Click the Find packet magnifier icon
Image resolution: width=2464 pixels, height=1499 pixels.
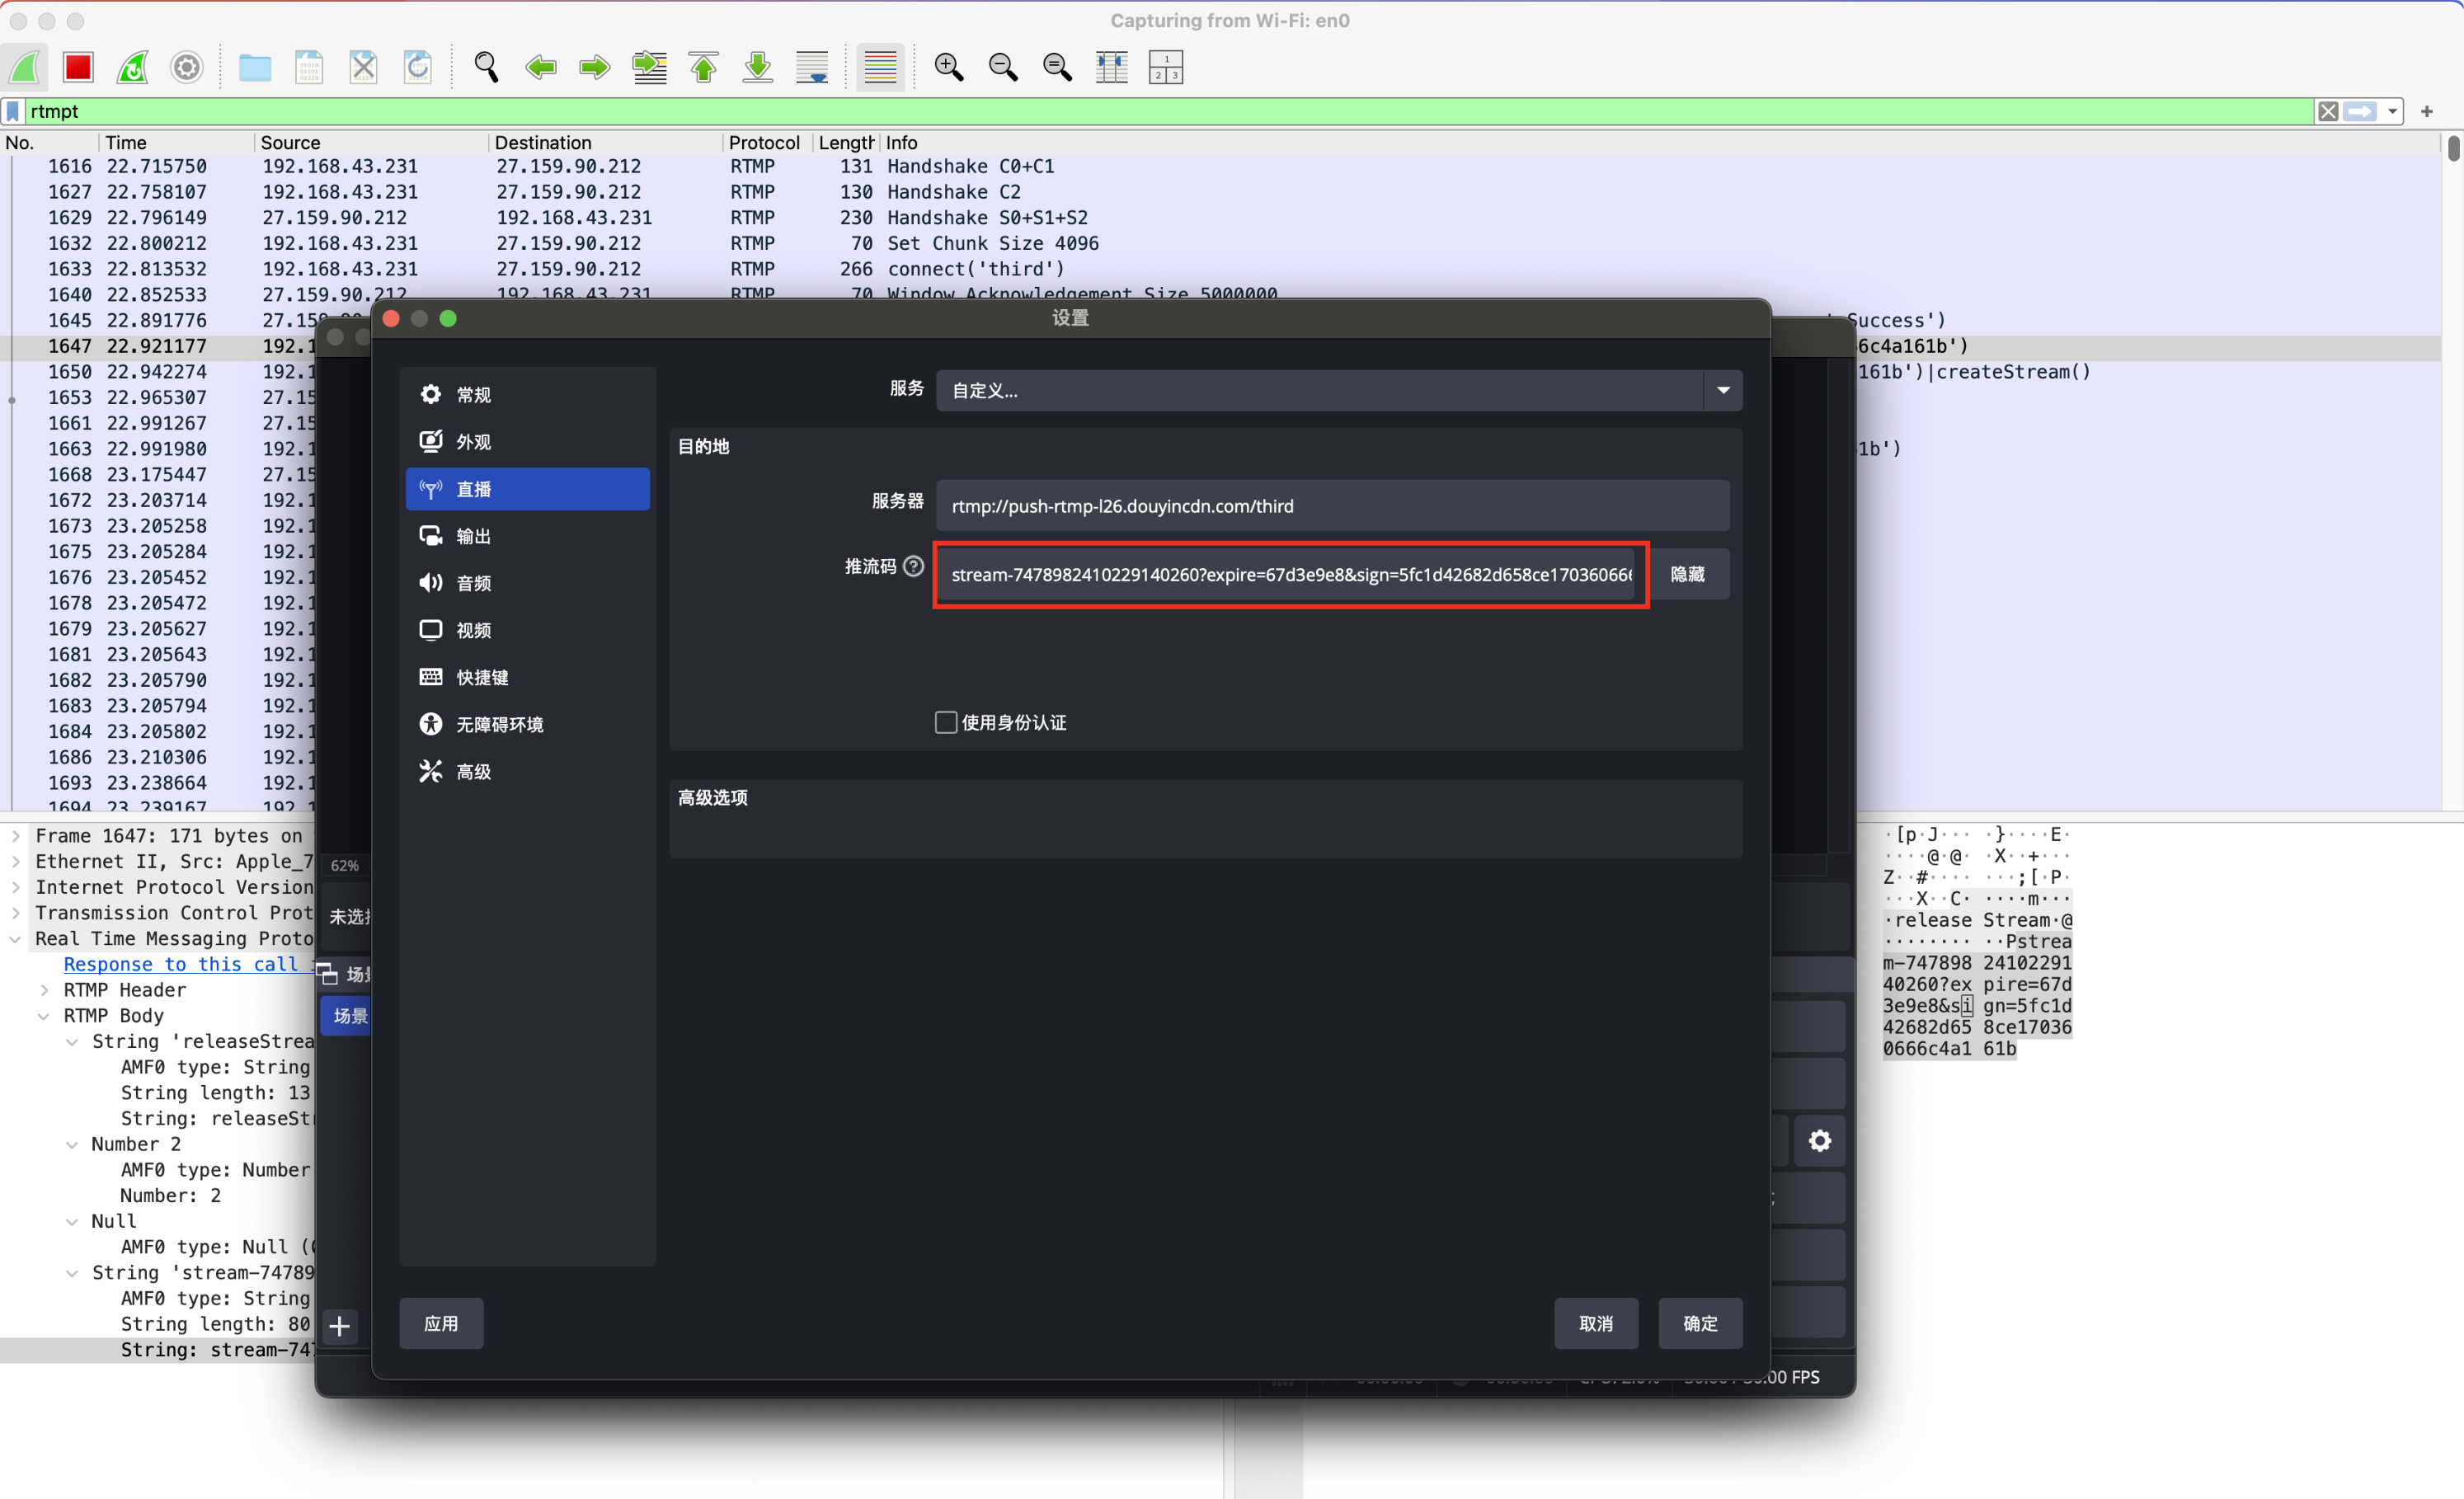(x=486, y=67)
